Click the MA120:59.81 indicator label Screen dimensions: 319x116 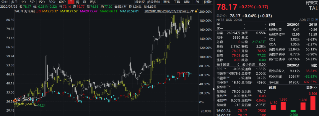[x=129, y=11]
